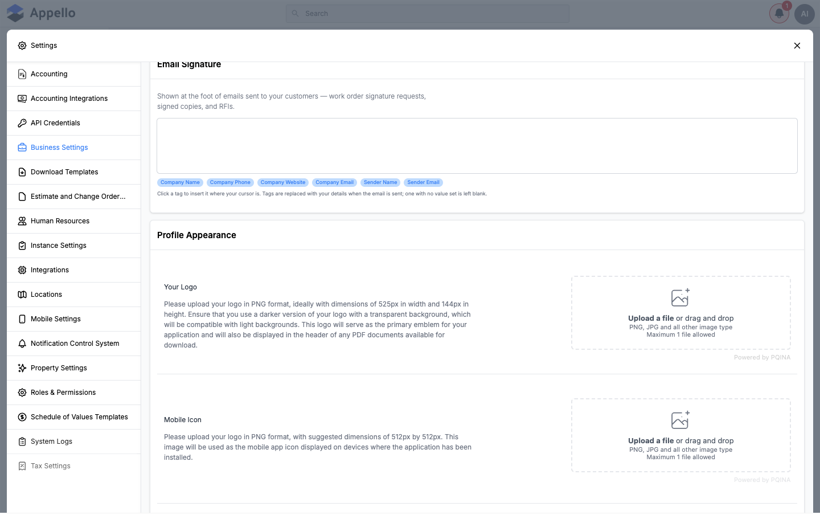Click the Download Templates file icon

click(22, 172)
